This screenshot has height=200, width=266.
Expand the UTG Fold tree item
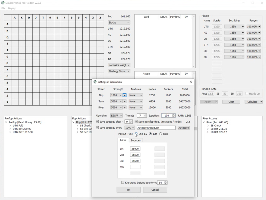[x=10, y=126]
